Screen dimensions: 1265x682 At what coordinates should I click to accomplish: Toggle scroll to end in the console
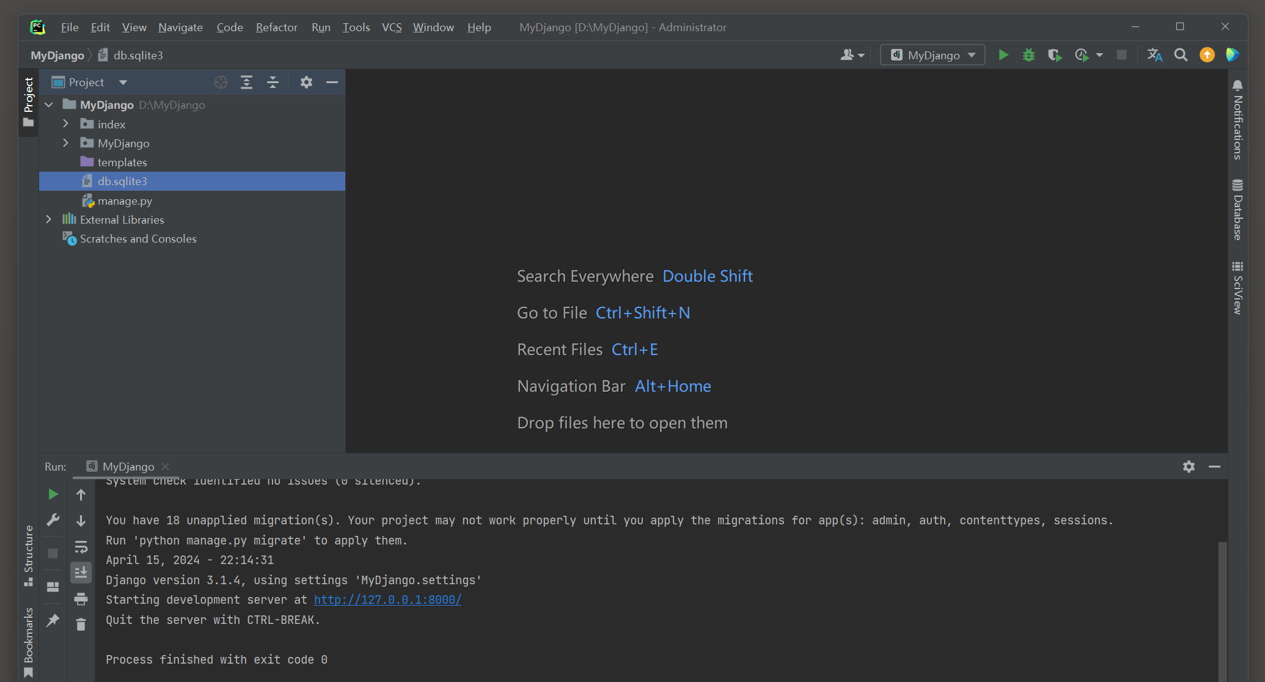point(81,573)
